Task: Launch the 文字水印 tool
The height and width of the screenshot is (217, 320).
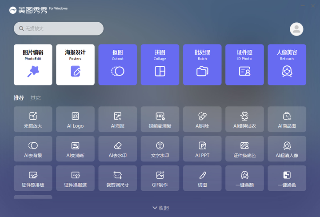Action: click(x=160, y=149)
